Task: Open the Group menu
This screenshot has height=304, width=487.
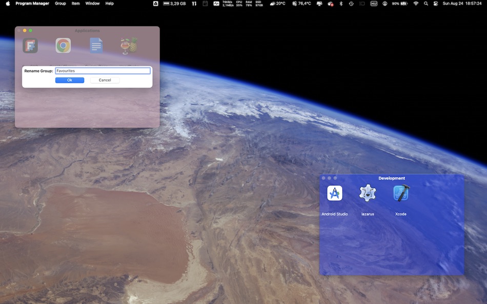Action: pyautogui.click(x=60, y=4)
